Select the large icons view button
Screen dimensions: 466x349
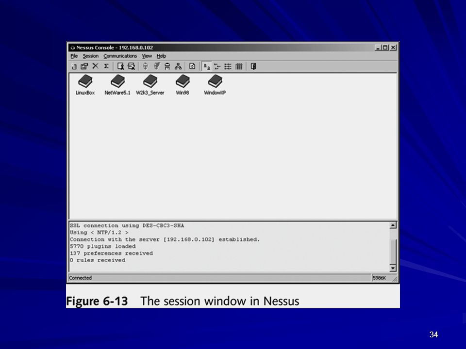[207, 66]
